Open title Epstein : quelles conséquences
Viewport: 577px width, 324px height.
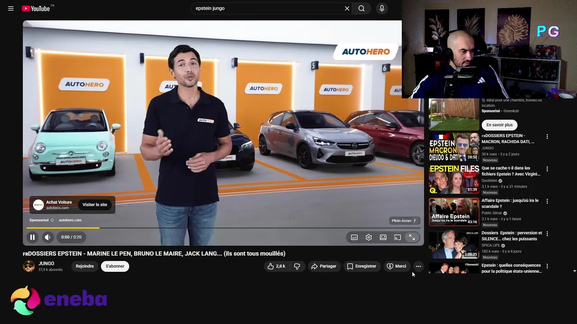click(x=512, y=268)
